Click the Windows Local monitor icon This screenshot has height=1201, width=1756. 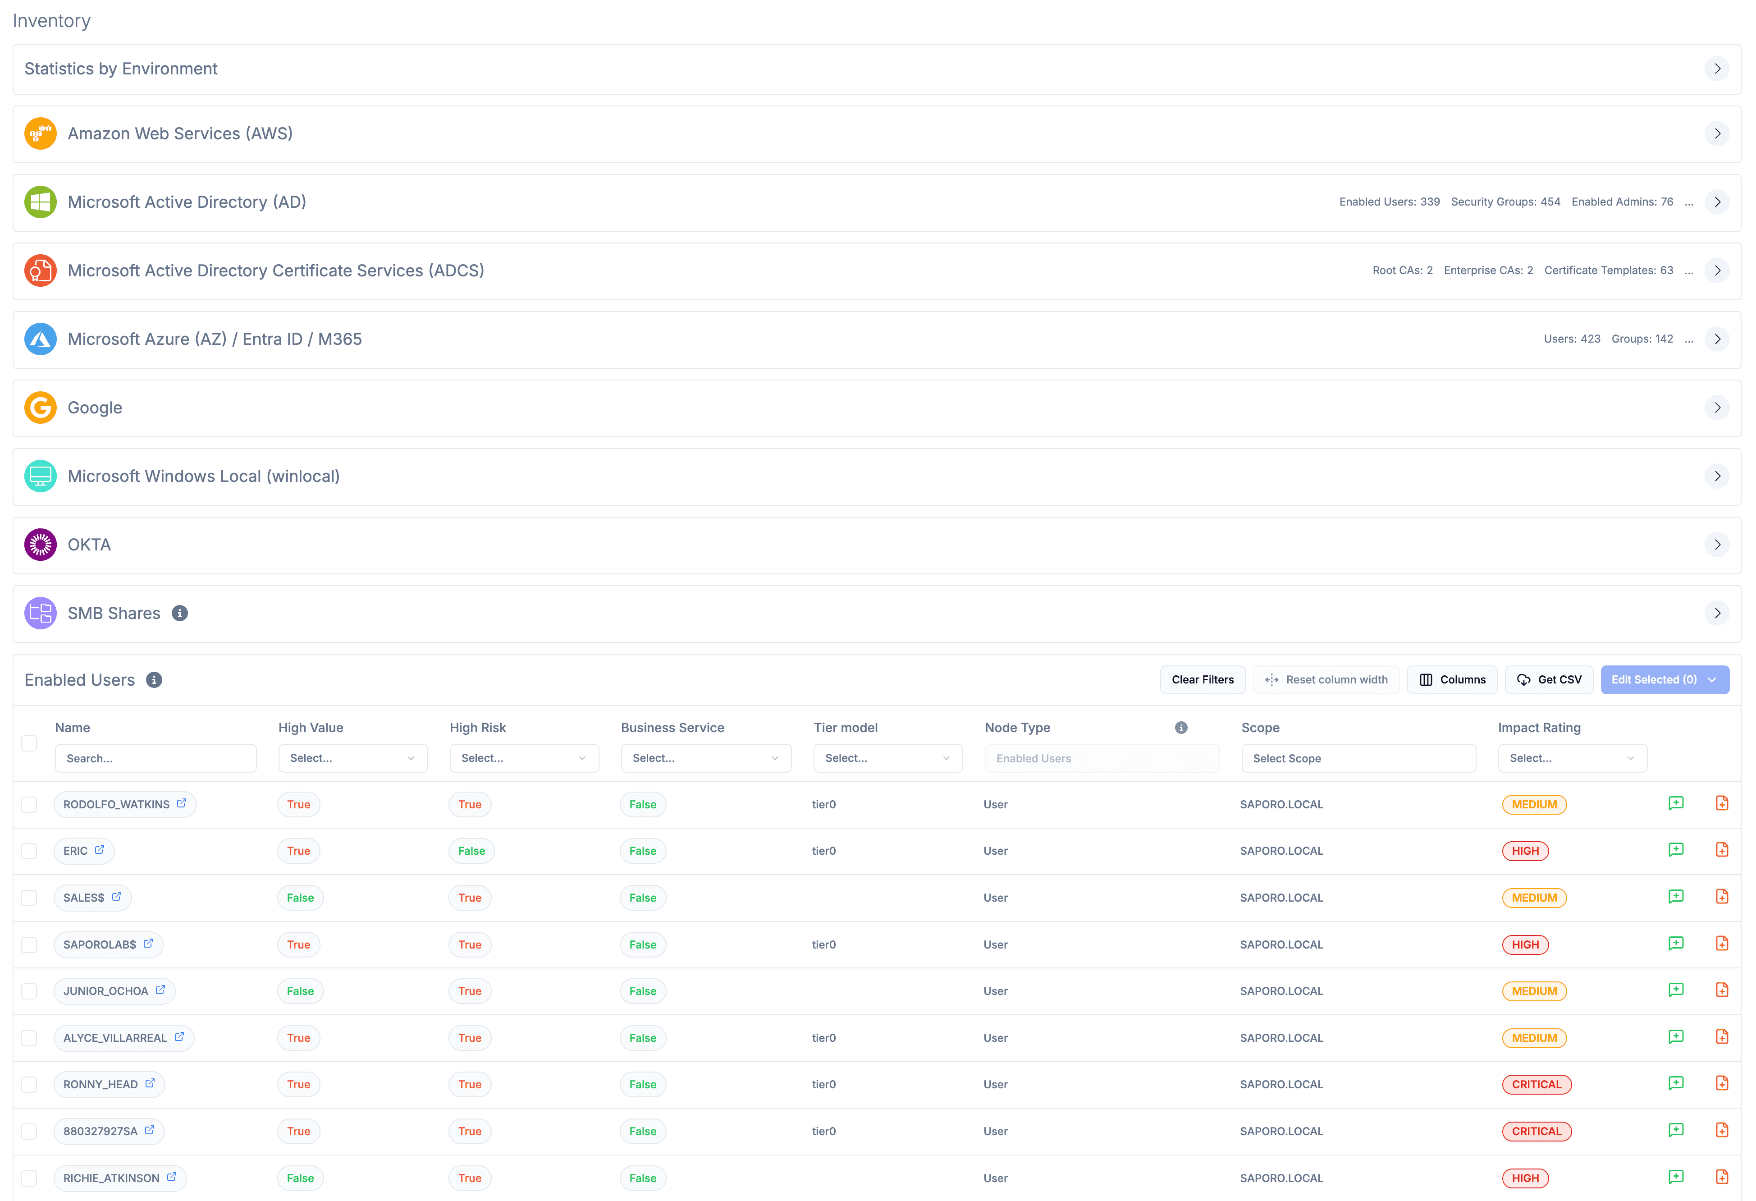(x=40, y=476)
